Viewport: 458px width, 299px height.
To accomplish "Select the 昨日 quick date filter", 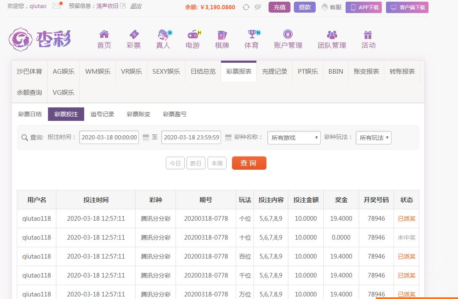I will coord(196,163).
